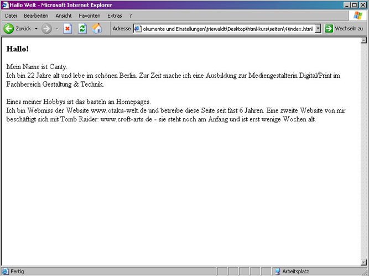Click the green Wechseln zu arrow icon
Image resolution: width=369 pixels, height=276 pixels.
[329, 29]
